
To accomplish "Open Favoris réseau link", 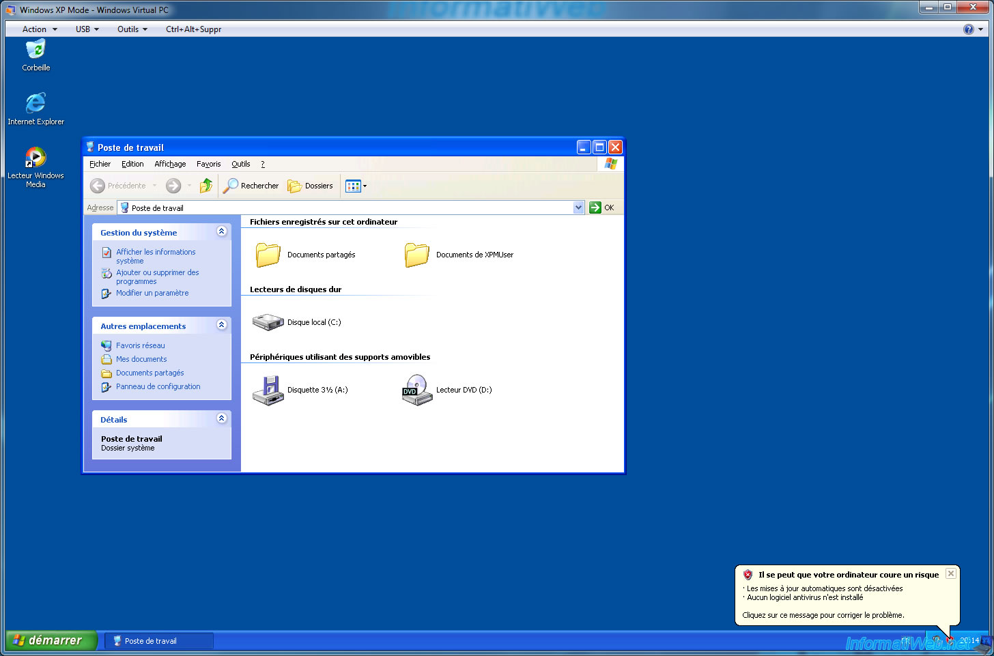I will coord(141,345).
